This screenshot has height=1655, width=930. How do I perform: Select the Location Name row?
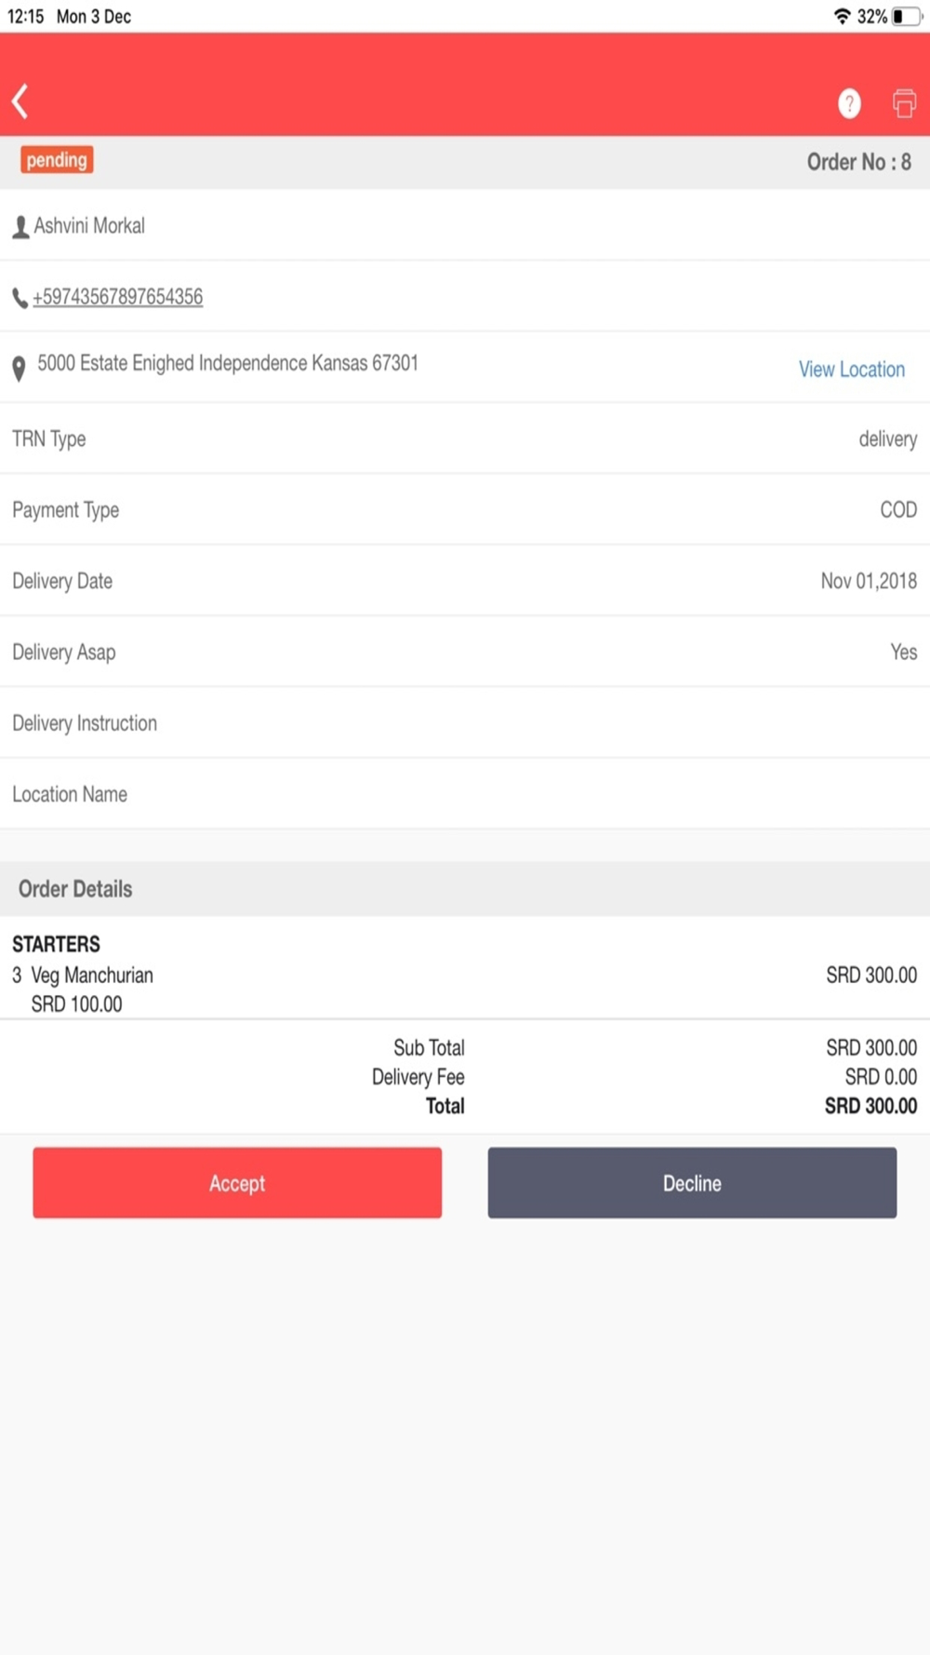click(465, 794)
